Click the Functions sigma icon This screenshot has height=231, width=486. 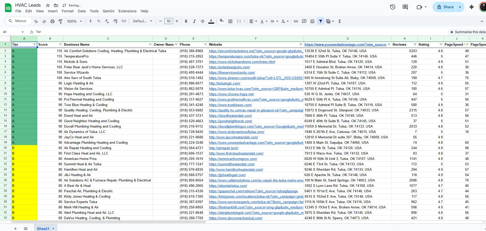340,21
